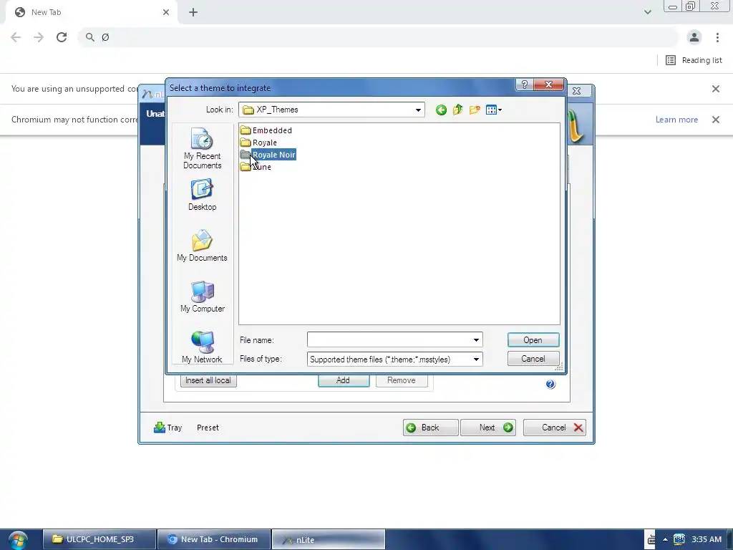Switch to ULCPC_HOME_SP3 taskbar window
Screen dimensions: 733x550
(99, 539)
